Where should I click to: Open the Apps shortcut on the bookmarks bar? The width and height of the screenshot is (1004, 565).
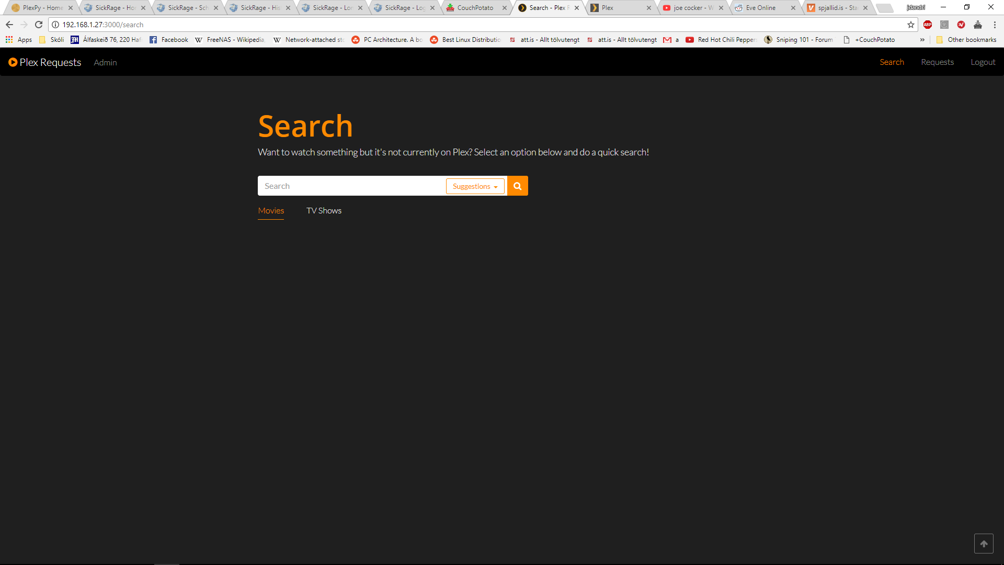pyautogui.click(x=18, y=39)
